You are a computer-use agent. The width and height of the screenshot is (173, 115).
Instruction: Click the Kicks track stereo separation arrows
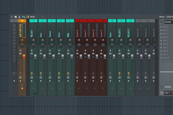[59, 54]
